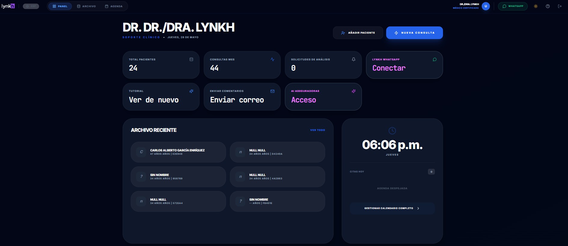
Task: Switch to the Archivo tab
Action: [x=87, y=6]
